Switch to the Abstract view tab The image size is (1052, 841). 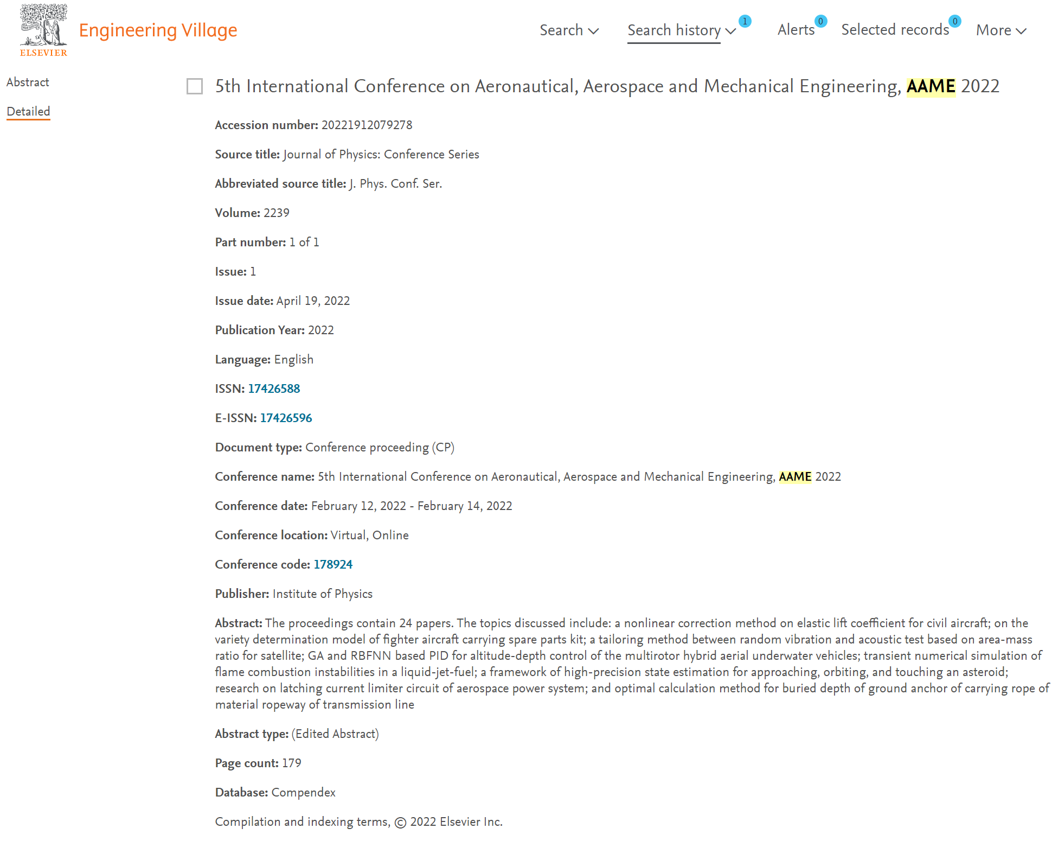[28, 82]
